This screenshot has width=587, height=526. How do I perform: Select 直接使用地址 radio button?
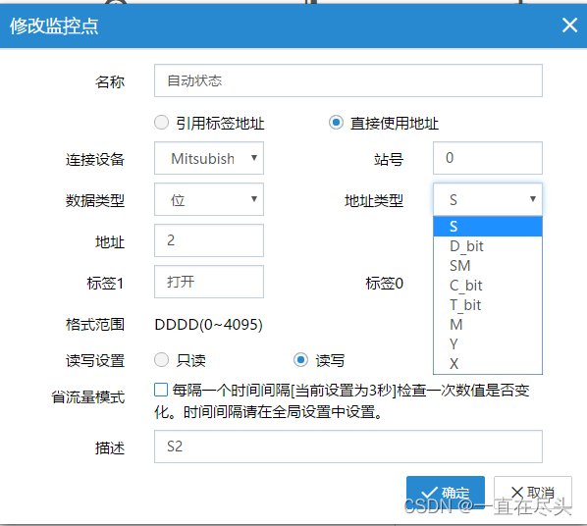coord(336,123)
